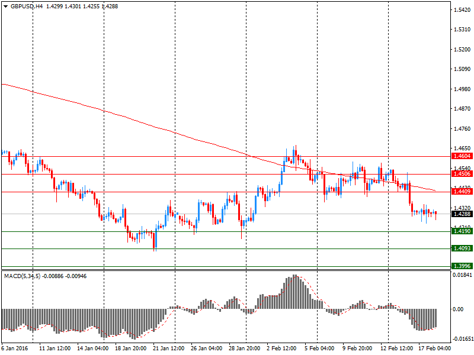Click the 1.5420 price scale value

(462, 10)
